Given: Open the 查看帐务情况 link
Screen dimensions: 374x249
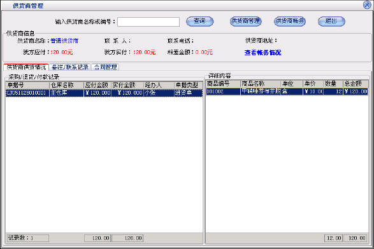Looking at the screenshot, I should 263,53.
